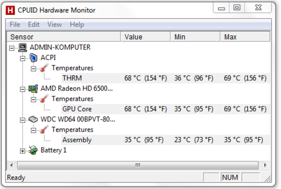Click the thermometer icon under AMD Radeon
Image resolution: width=281 pixels, height=189 pixels.
click(44, 99)
